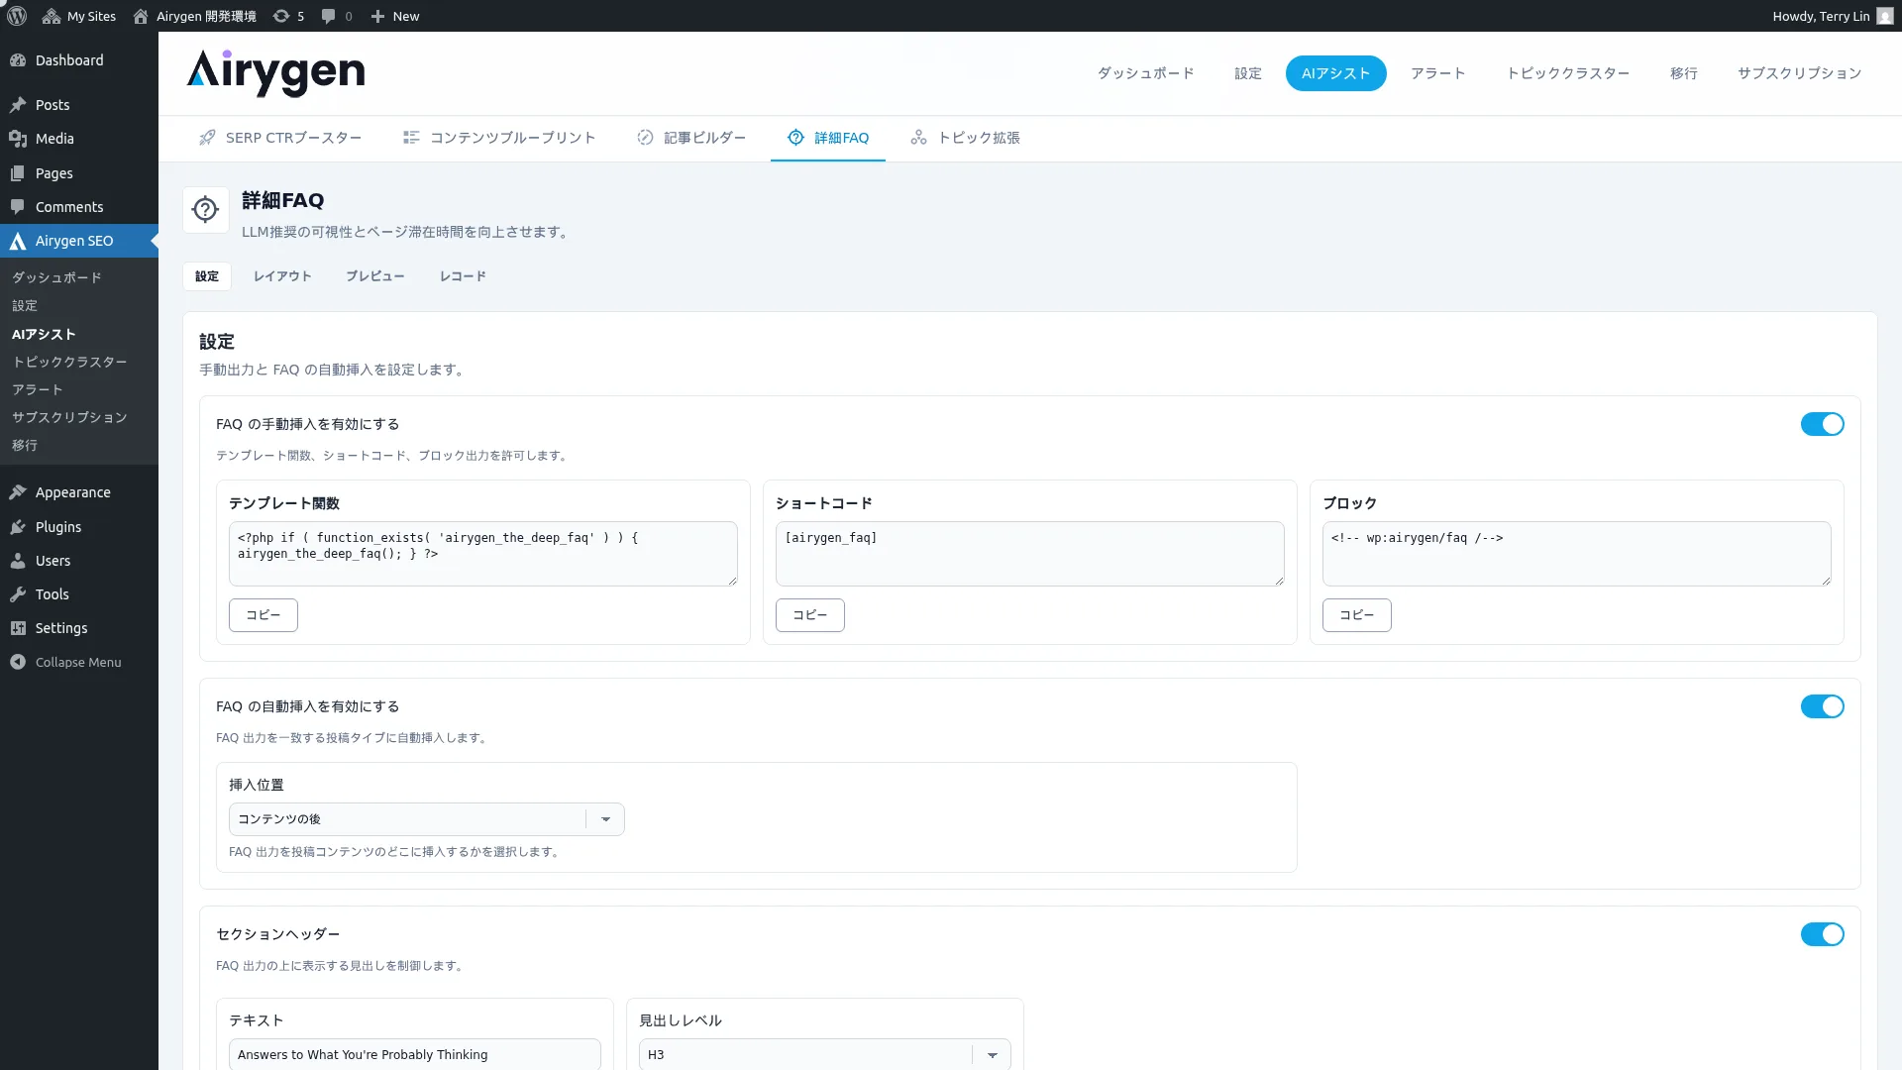The height and width of the screenshot is (1070, 1902).
Task: Open サブスクリプション in sidebar submenu
Action: pyautogui.click(x=69, y=417)
